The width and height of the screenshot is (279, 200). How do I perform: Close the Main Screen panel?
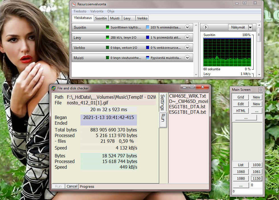coord(260,90)
